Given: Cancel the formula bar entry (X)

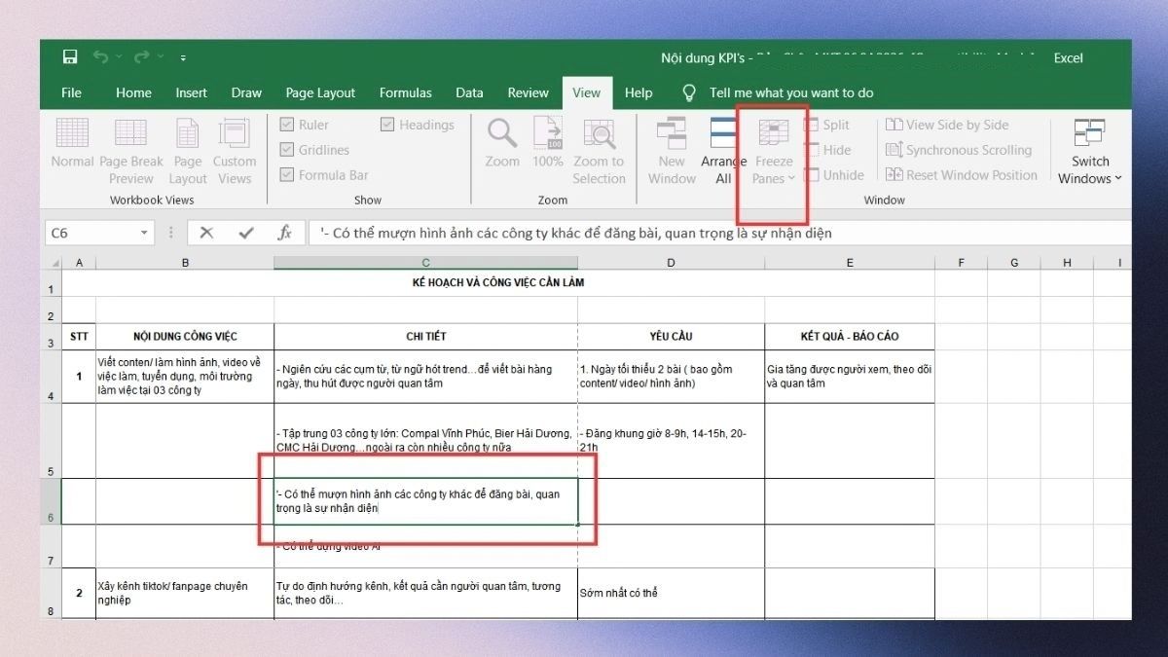Looking at the screenshot, I should pyautogui.click(x=206, y=233).
